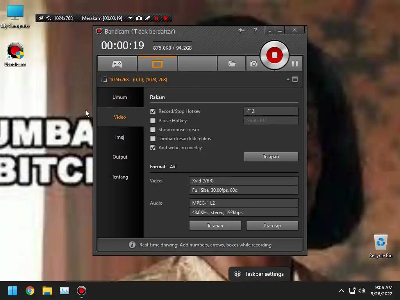Open File Explorer from taskbar
This screenshot has width=400, height=300.
47,291
